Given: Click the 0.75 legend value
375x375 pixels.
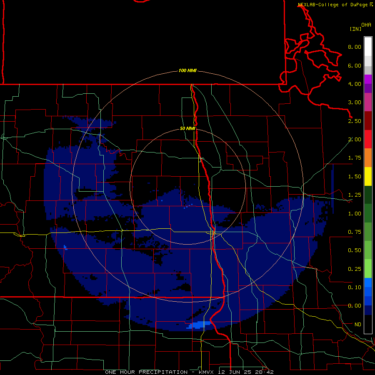Looking at the screenshot, I should click(x=355, y=232).
